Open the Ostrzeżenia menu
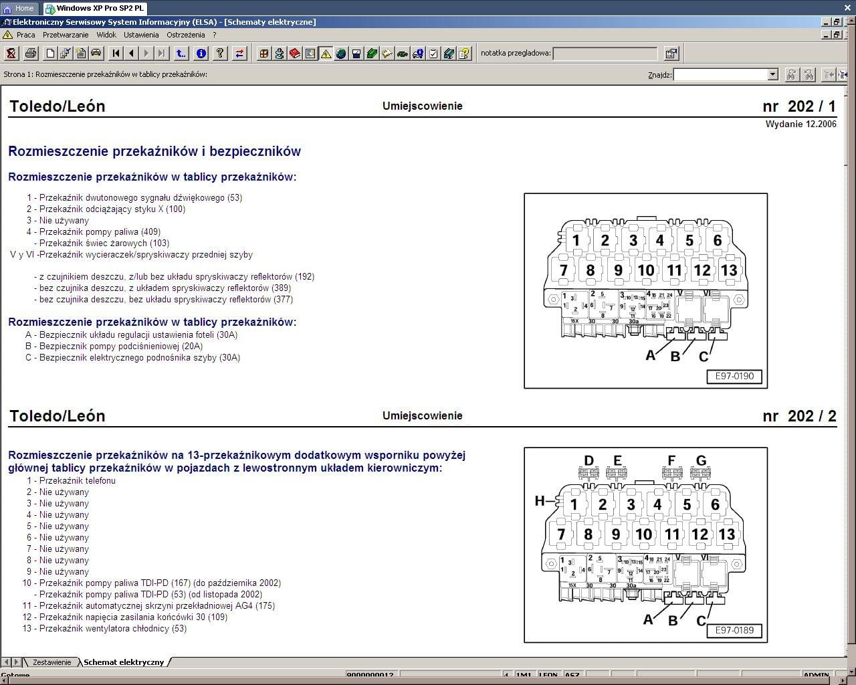This screenshot has width=856, height=685. pos(186,35)
